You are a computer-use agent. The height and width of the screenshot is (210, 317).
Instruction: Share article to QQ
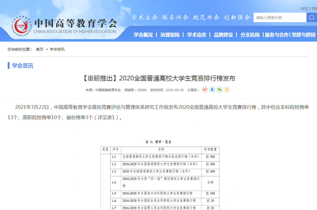(212, 90)
